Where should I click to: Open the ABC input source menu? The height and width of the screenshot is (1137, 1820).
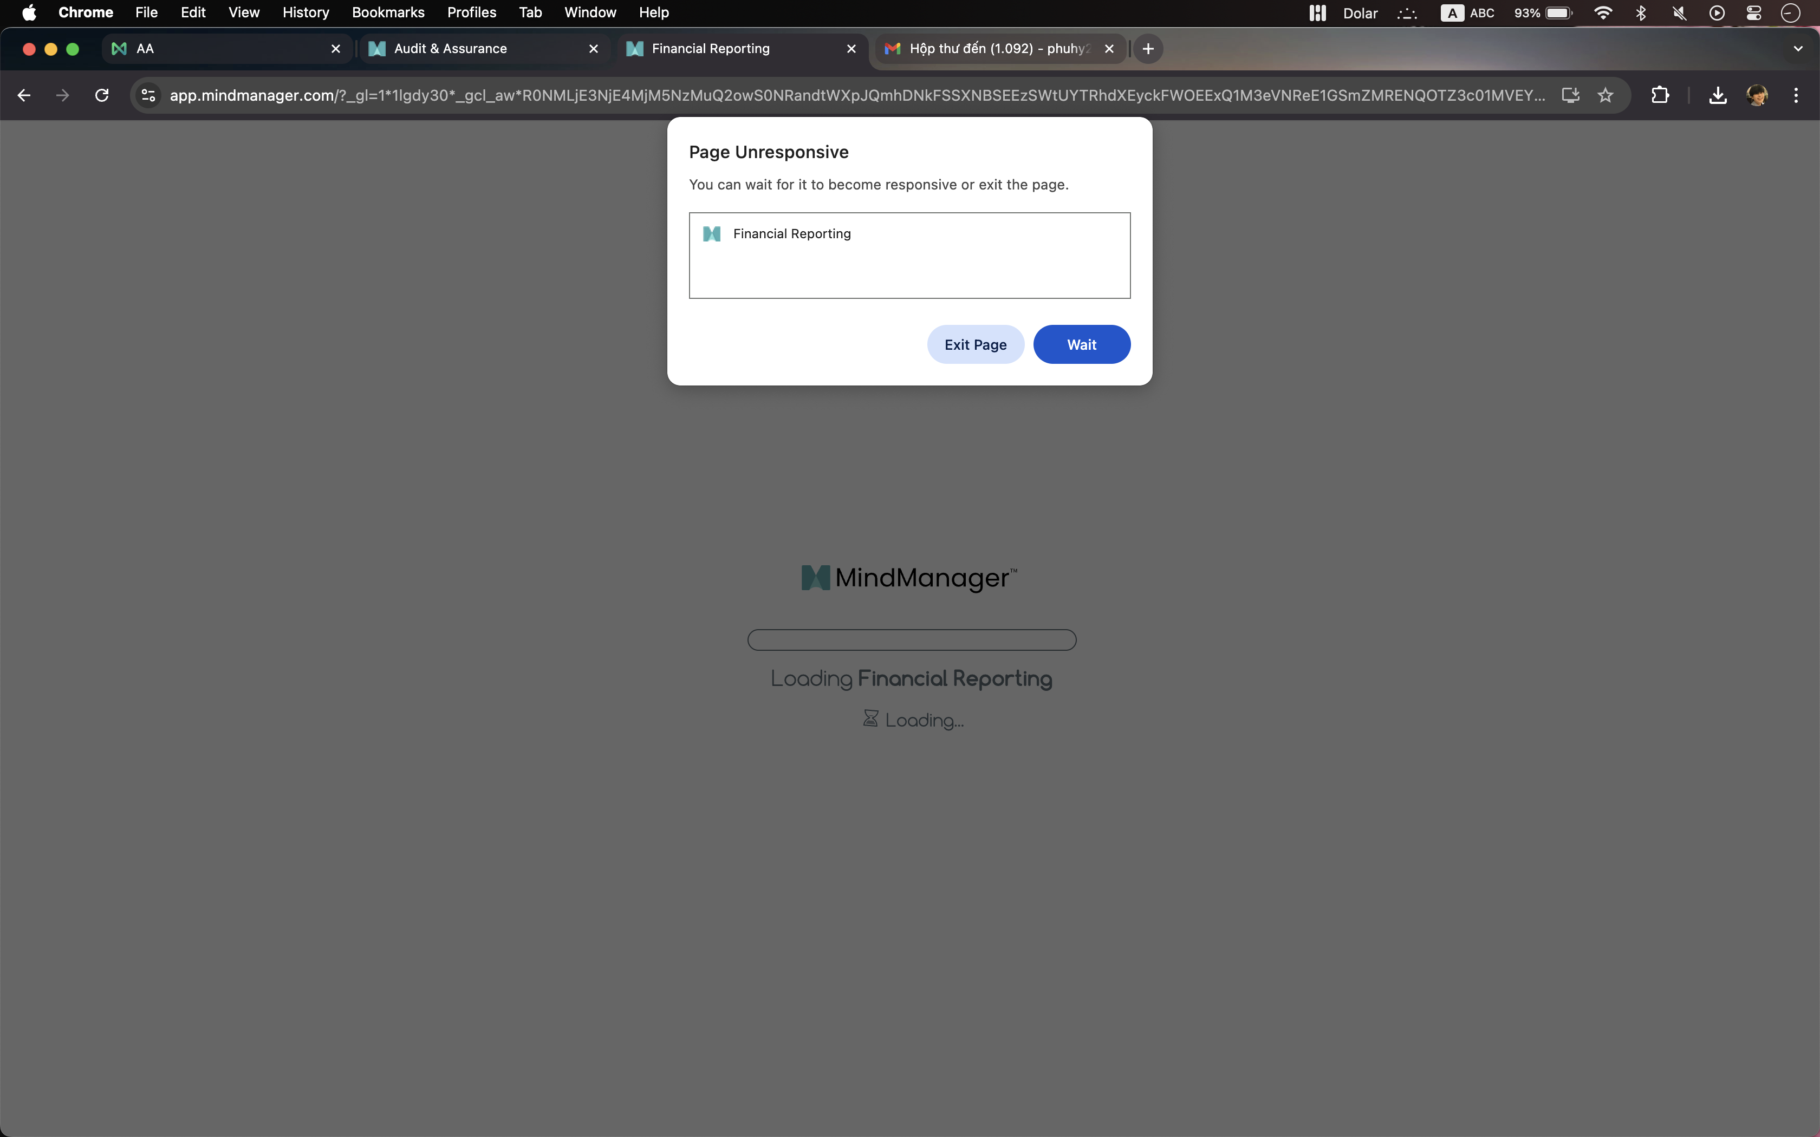click(x=1467, y=13)
